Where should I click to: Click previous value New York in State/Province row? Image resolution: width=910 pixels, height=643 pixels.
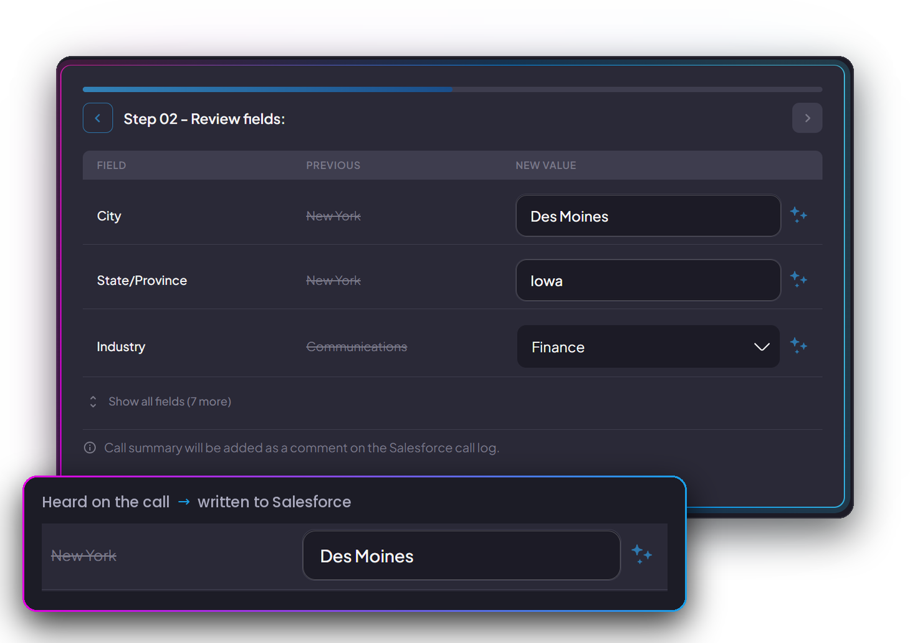(333, 281)
